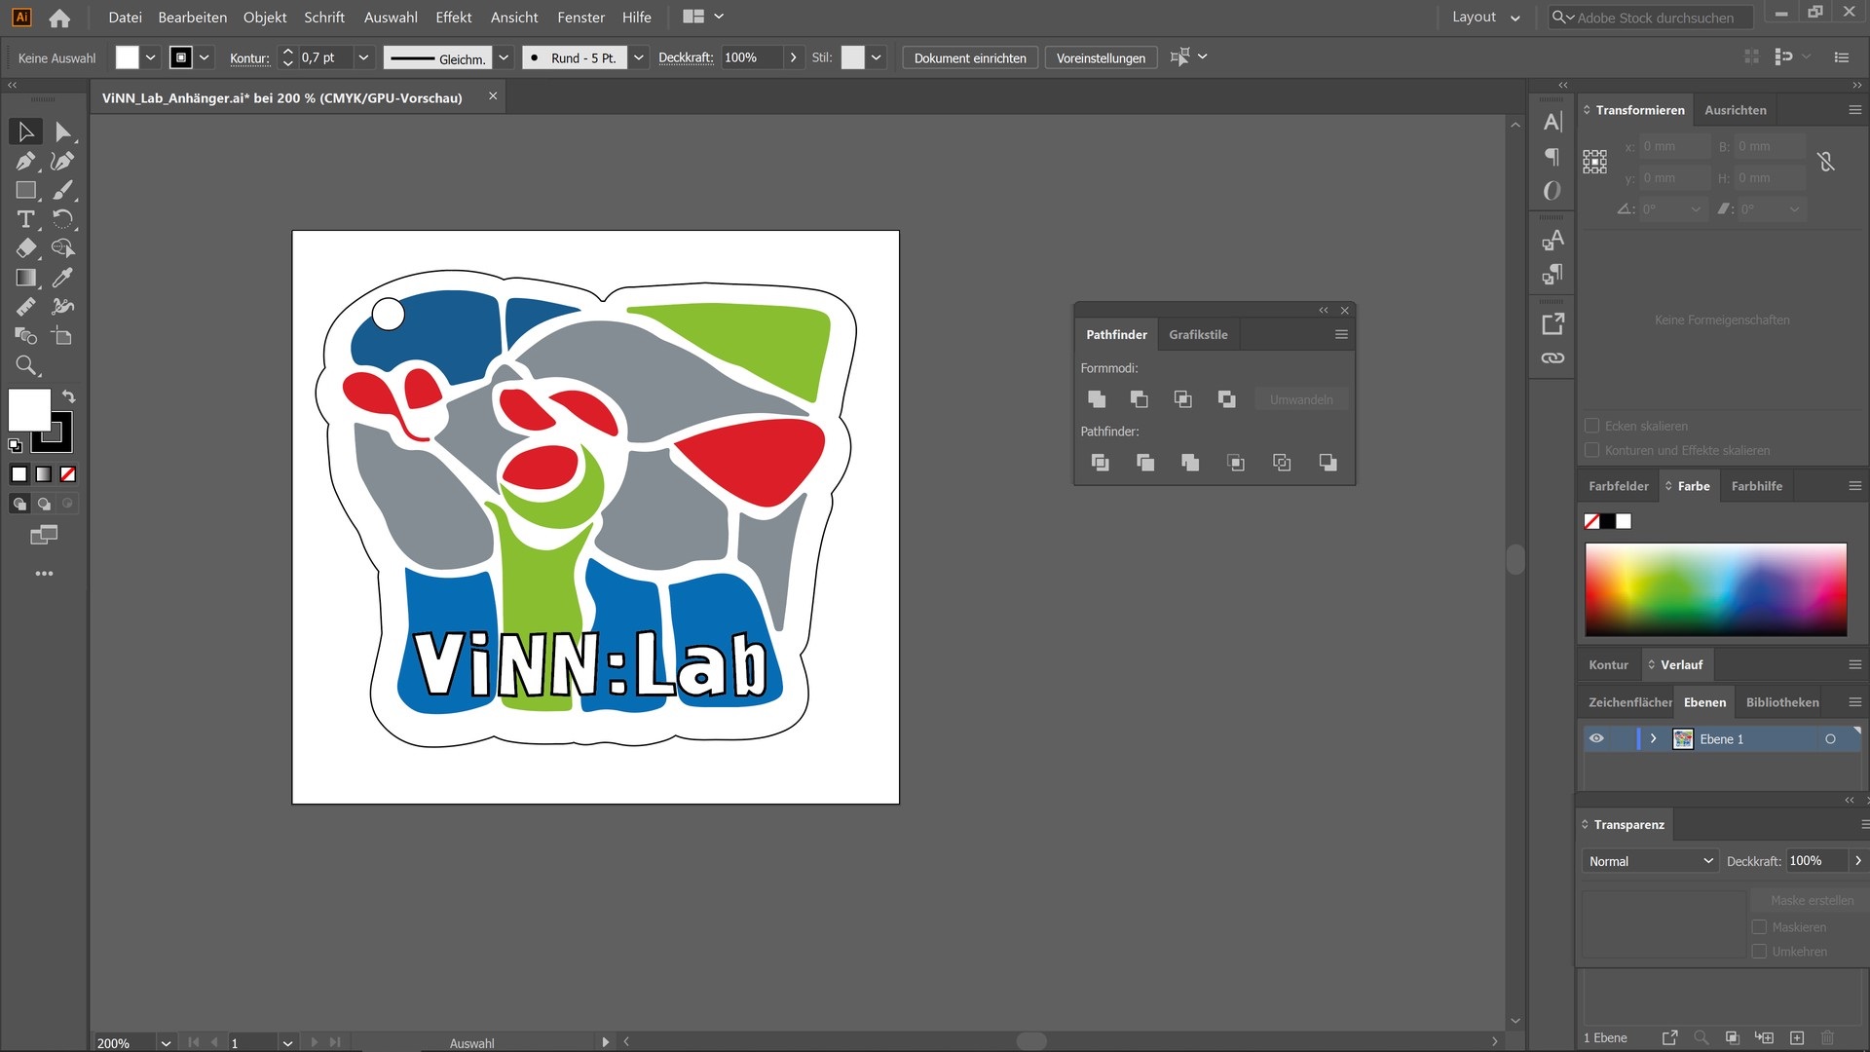Switch to the Farbfelder tab
The height and width of the screenshot is (1052, 1870).
click(1618, 486)
